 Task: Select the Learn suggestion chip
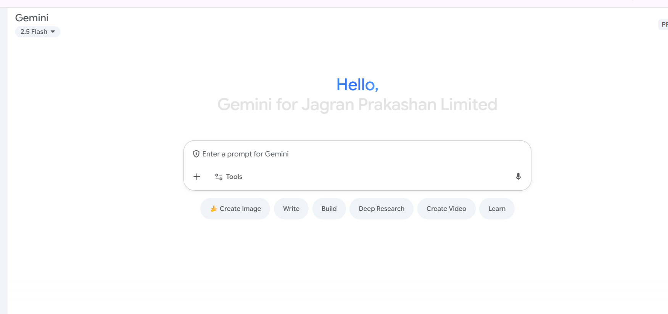pos(497,209)
